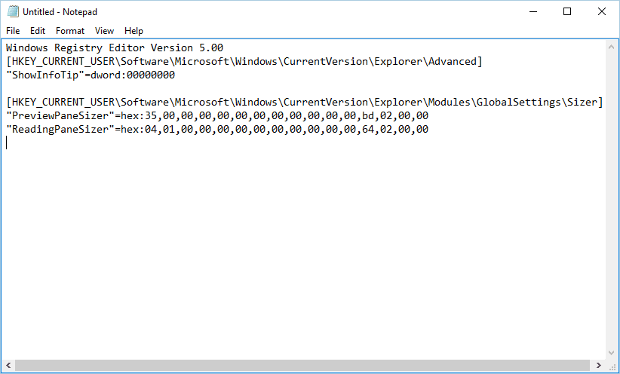Open the View menu
This screenshot has width=620, height=374.
coord(104,31)
